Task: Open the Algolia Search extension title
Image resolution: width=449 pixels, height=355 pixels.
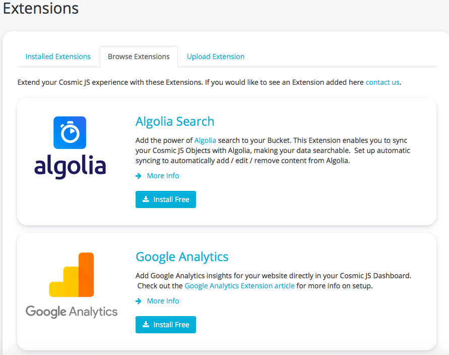Action: pos(175,121)
